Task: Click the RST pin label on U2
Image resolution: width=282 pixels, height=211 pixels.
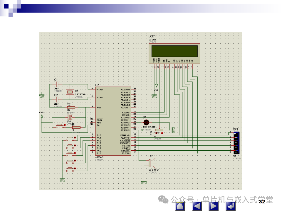Action: 99,108
